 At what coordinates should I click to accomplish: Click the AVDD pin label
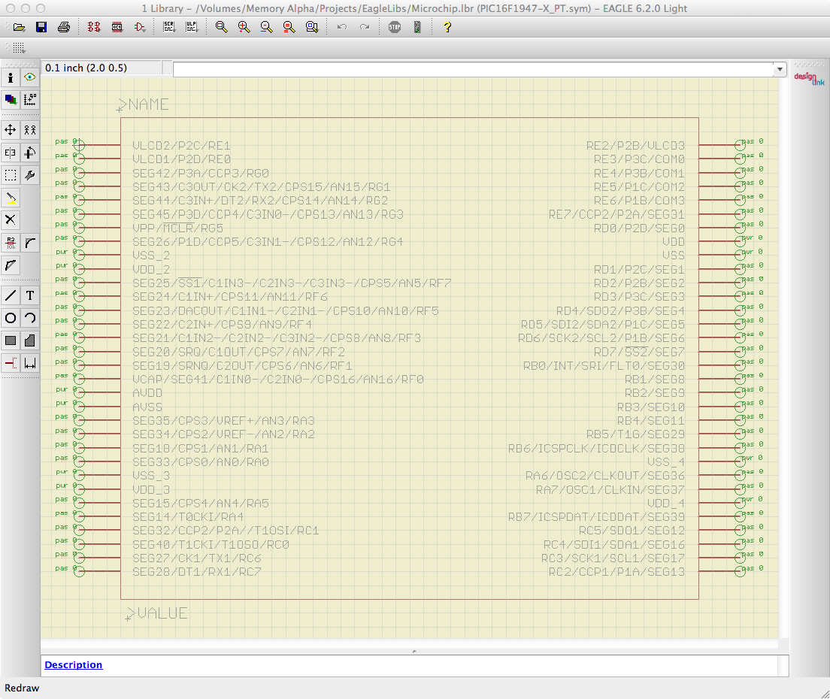pos(147,393)
